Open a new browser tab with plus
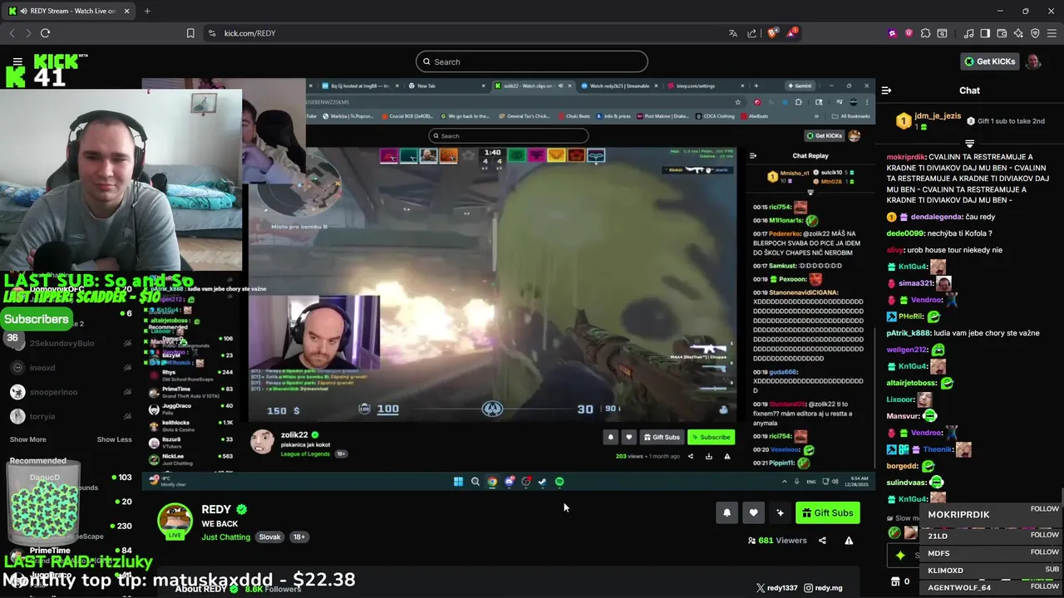1064x598 pixels. 147,11
